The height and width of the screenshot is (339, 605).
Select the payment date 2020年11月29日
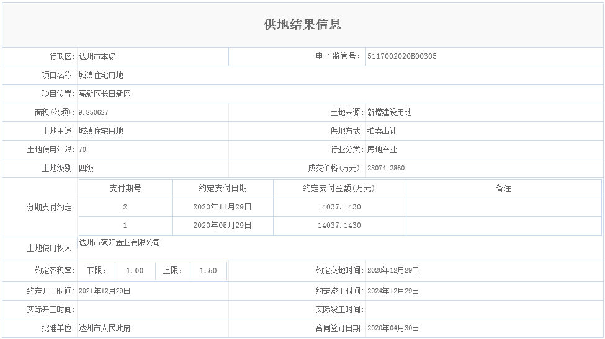pos(222,207)
